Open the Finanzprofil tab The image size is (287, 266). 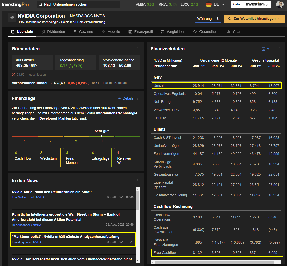[x=140, y=32]
